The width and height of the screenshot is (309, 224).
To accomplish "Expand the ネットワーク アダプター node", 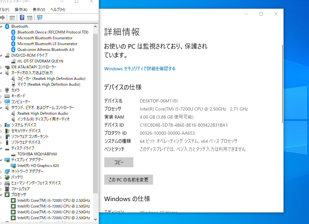I will (x=1, y=171).
